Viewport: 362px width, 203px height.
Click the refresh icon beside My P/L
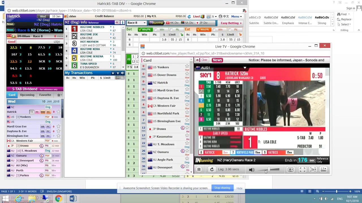[x=189, y=16]
